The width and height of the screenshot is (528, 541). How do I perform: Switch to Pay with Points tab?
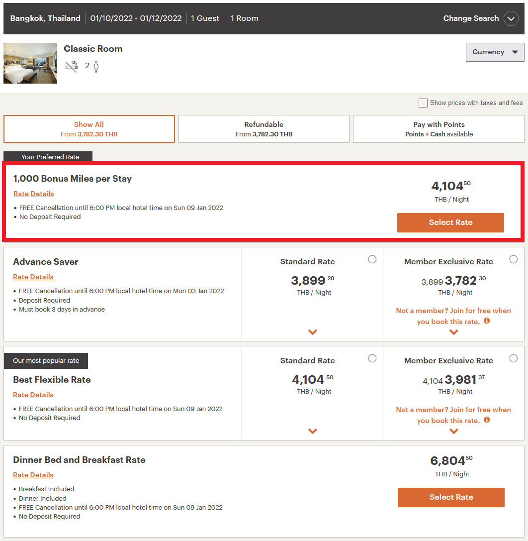(x=439, y=129)
